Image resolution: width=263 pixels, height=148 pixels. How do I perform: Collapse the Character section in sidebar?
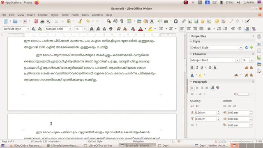click(191, 54)
